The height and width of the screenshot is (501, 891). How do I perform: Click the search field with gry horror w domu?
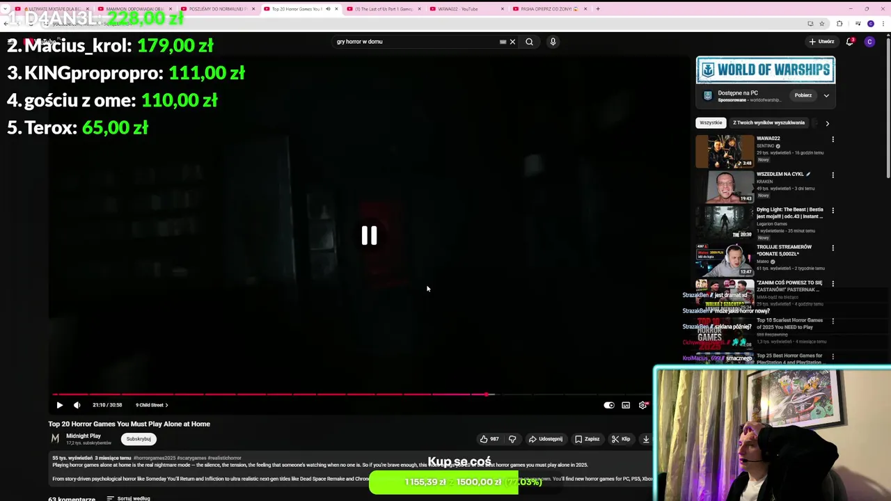414,42
